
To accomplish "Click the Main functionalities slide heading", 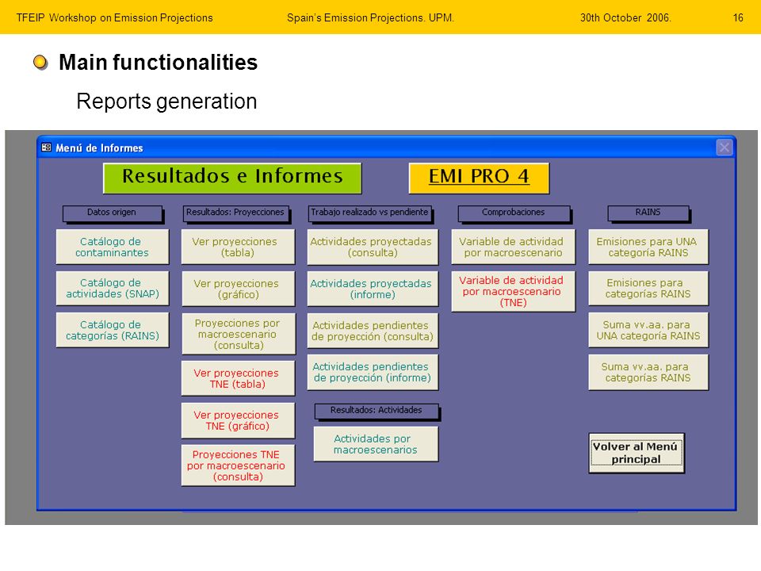I will (159, 63).
